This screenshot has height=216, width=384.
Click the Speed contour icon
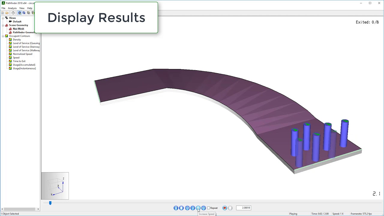pyautogui.click(x=10, y=58)
